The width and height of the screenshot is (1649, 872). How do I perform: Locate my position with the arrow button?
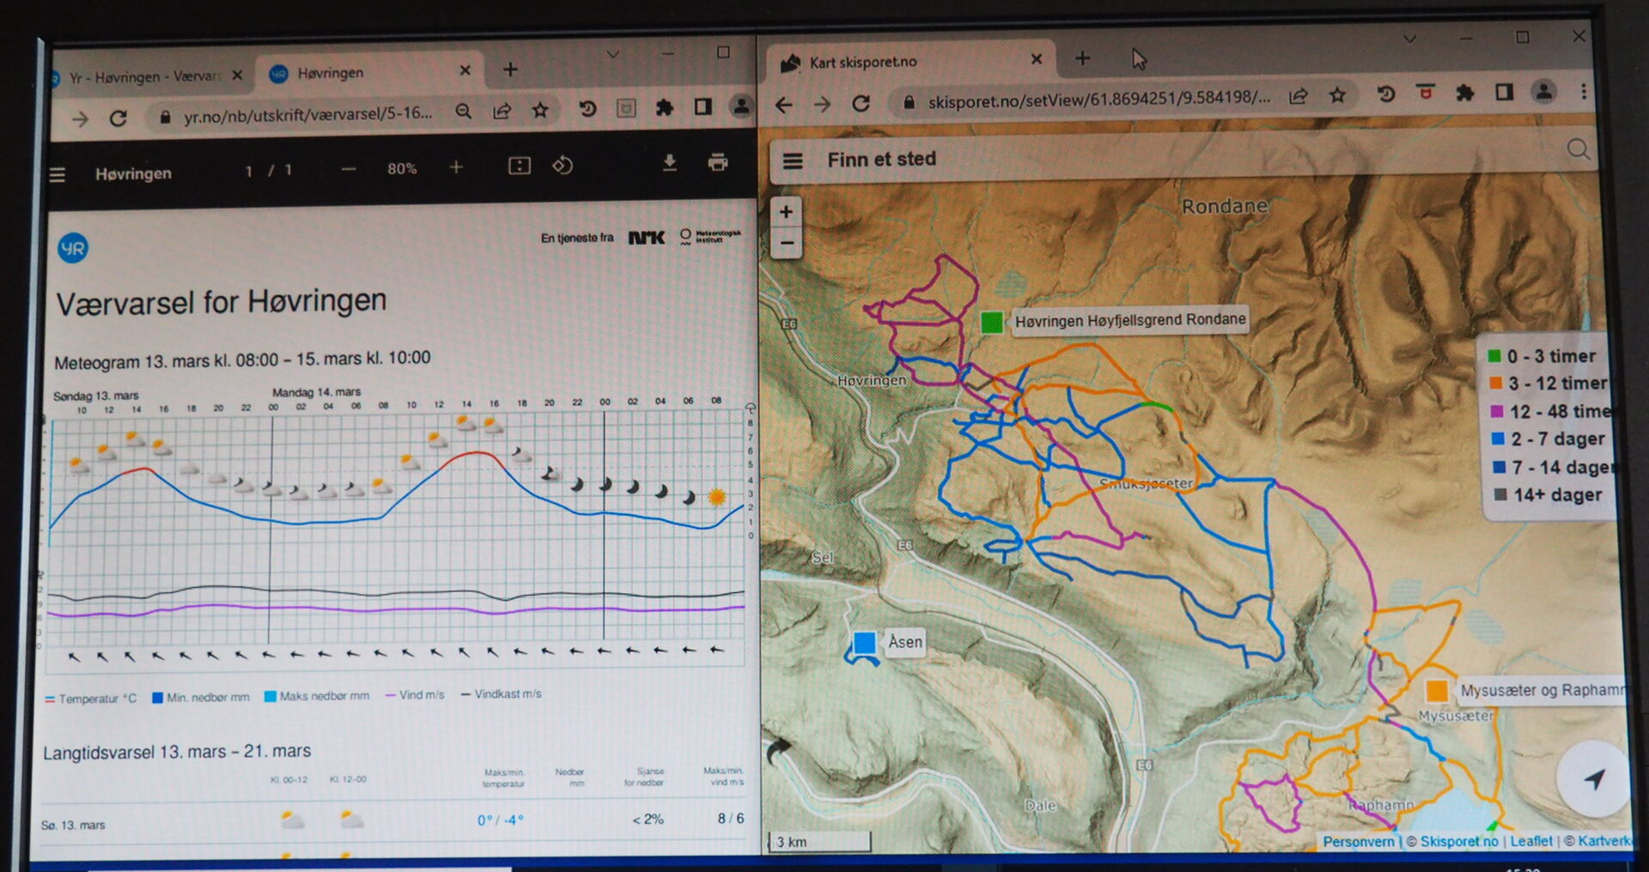click(1594, 778)
